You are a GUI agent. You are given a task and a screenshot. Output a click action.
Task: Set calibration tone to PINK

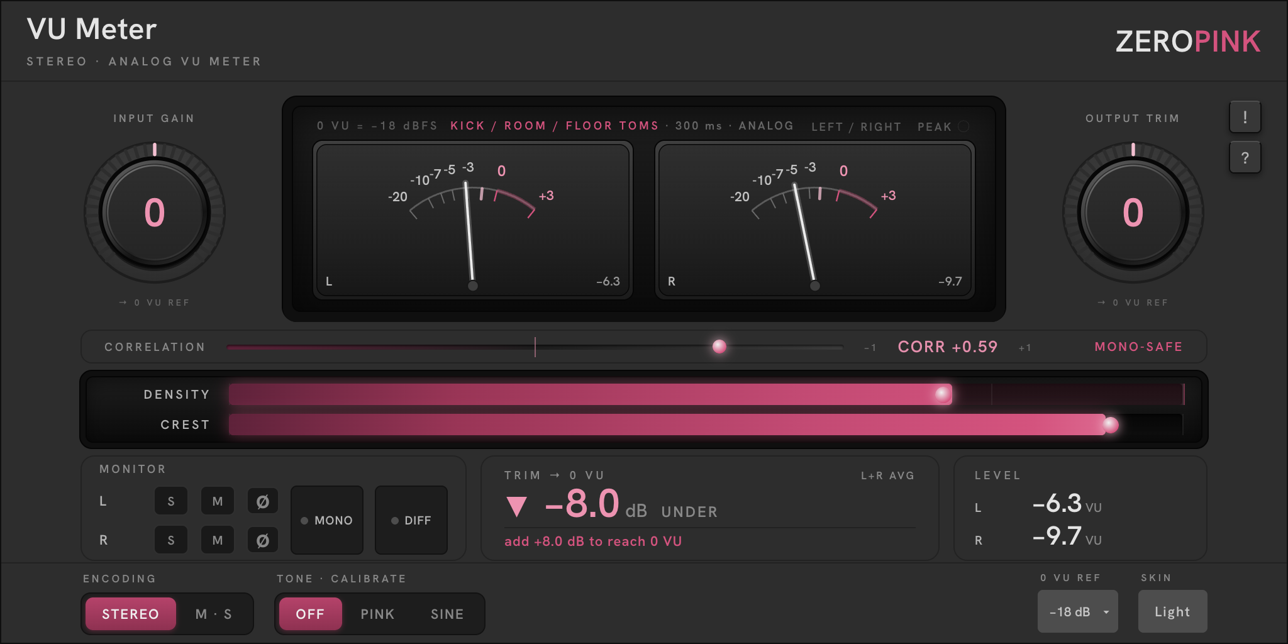(x=377, y=614)
